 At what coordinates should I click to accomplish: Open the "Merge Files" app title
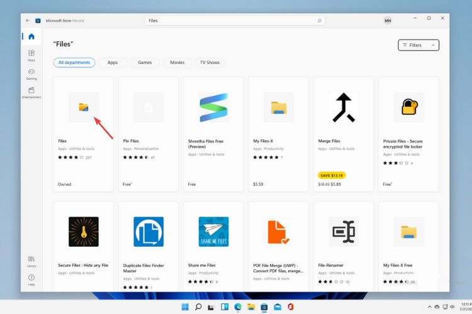[x=329, y=141]
